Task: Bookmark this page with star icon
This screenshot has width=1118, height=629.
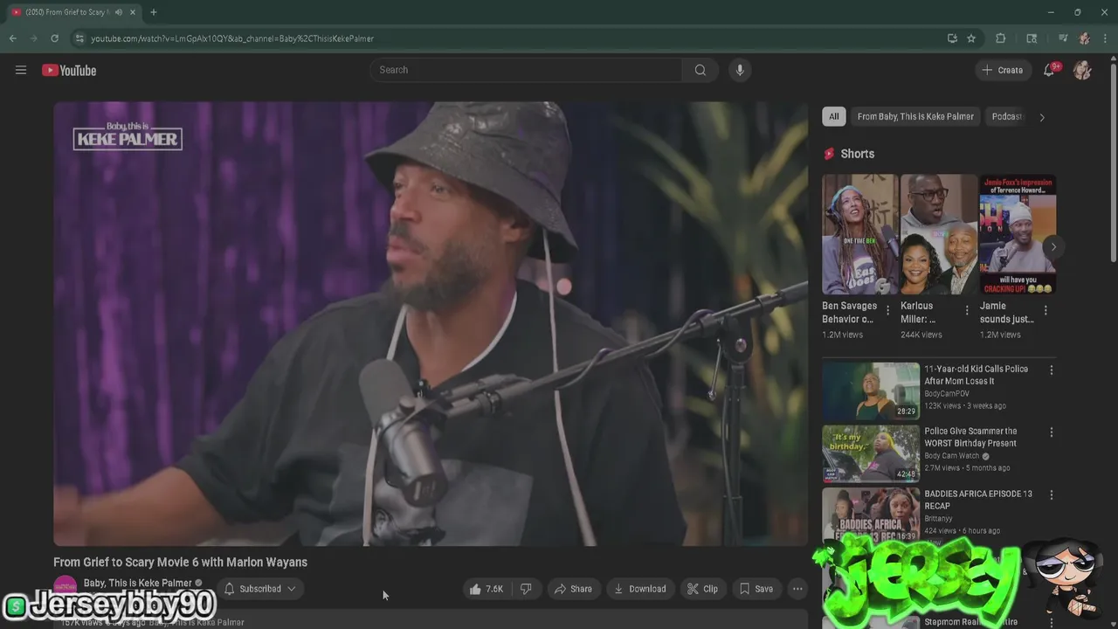Action: click(971, 38)
